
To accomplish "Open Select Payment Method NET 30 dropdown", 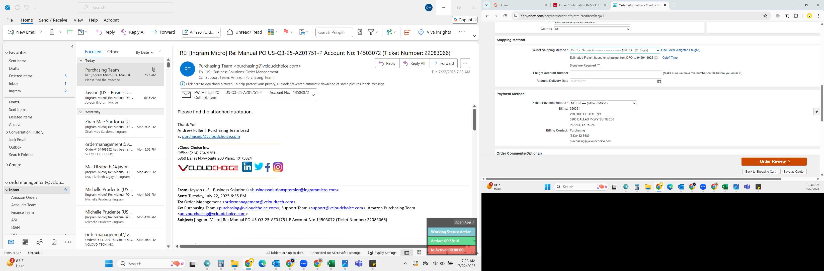I will (x=603, y=103).
